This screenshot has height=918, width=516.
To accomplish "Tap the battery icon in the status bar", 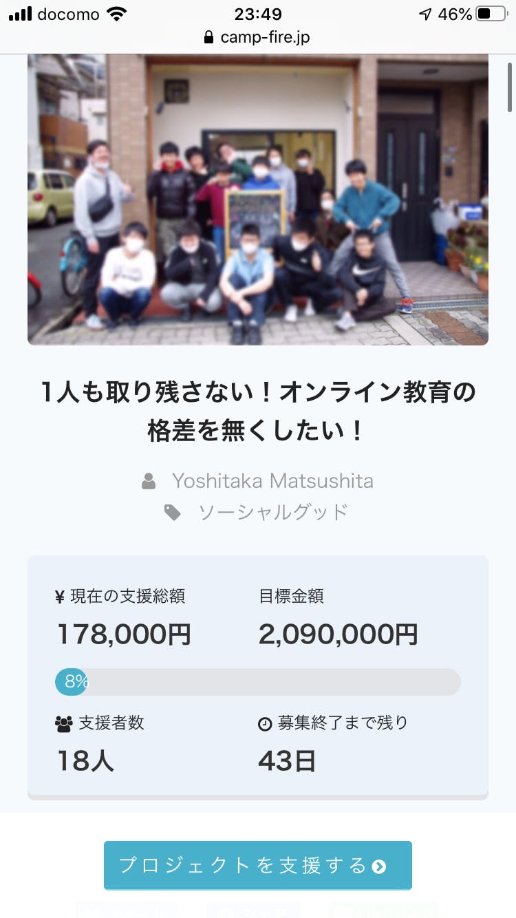I will click(491, 14).
